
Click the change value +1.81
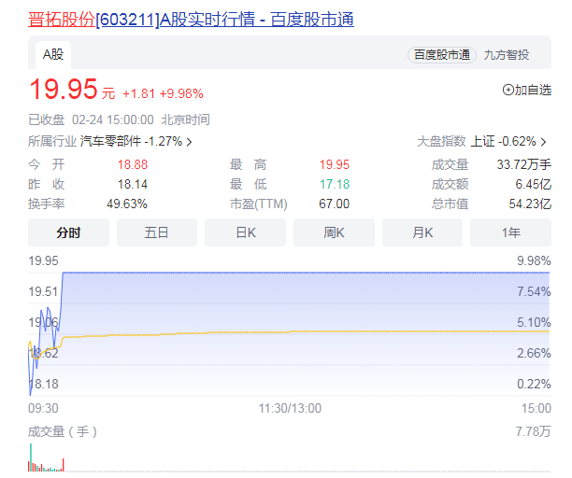(x=138, y=94)
